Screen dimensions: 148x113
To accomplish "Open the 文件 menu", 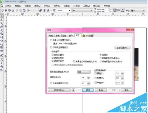I will [x=8, y=6].
